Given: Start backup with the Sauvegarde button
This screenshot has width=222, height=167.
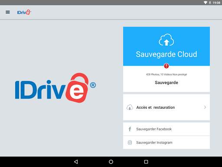Looking at the screenshot, I should click(166, 83).
